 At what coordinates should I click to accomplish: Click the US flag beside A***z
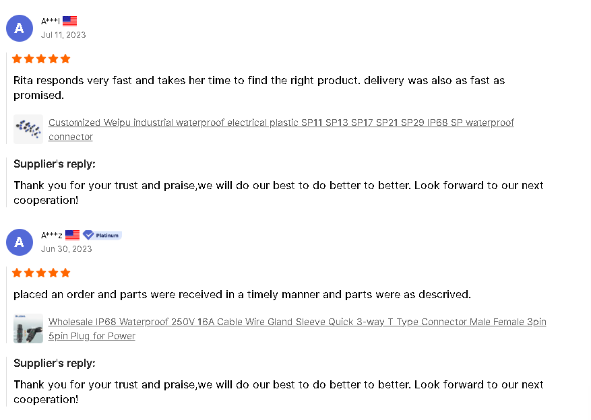point(72,236)
